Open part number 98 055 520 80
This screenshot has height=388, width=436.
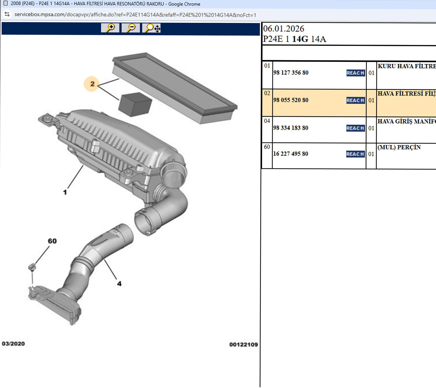[291, 100]
